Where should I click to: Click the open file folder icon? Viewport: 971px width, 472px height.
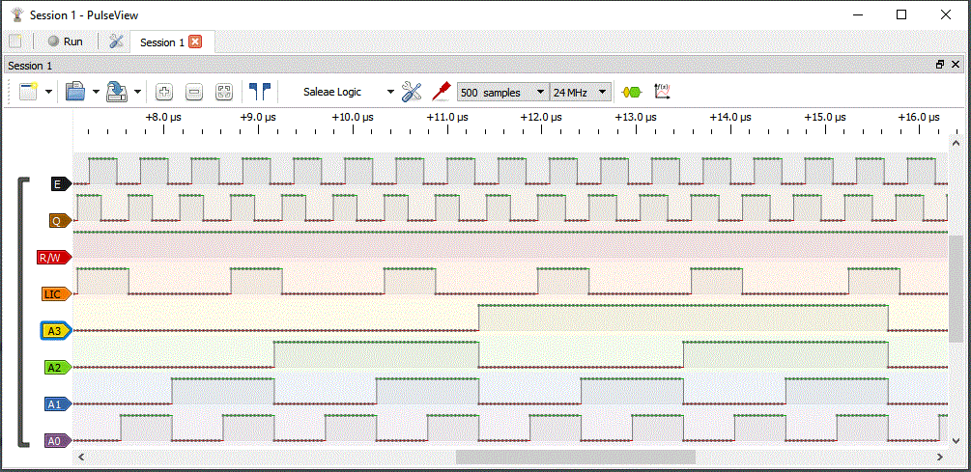(75, 92)
